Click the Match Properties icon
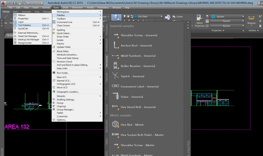The height and width of the screenshot is (156, 263). (199, 18)
